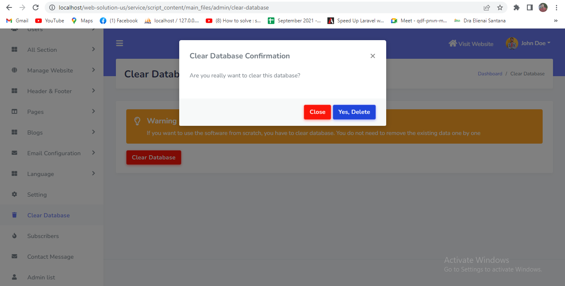Open the browser extensions puzzle icon
The height and width of the screenshot is (286, 565).
(x=516, y=7)
